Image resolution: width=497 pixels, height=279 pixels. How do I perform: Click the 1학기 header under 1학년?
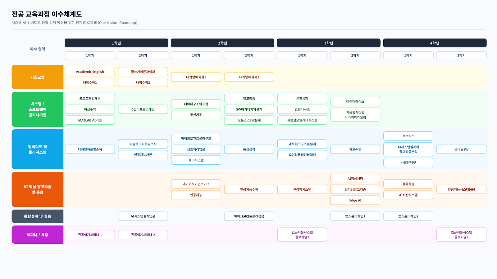tap(90, 55)
